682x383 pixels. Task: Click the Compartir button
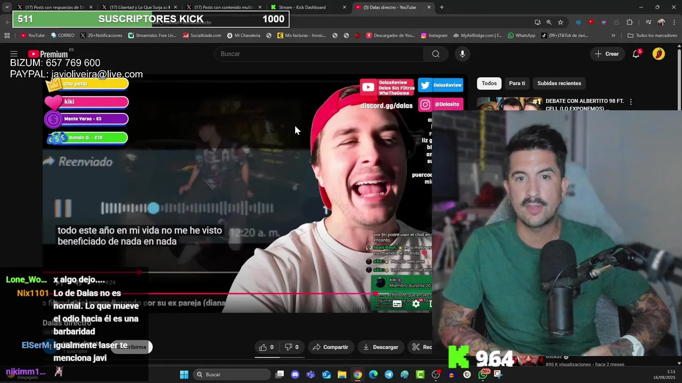point(330,347)
